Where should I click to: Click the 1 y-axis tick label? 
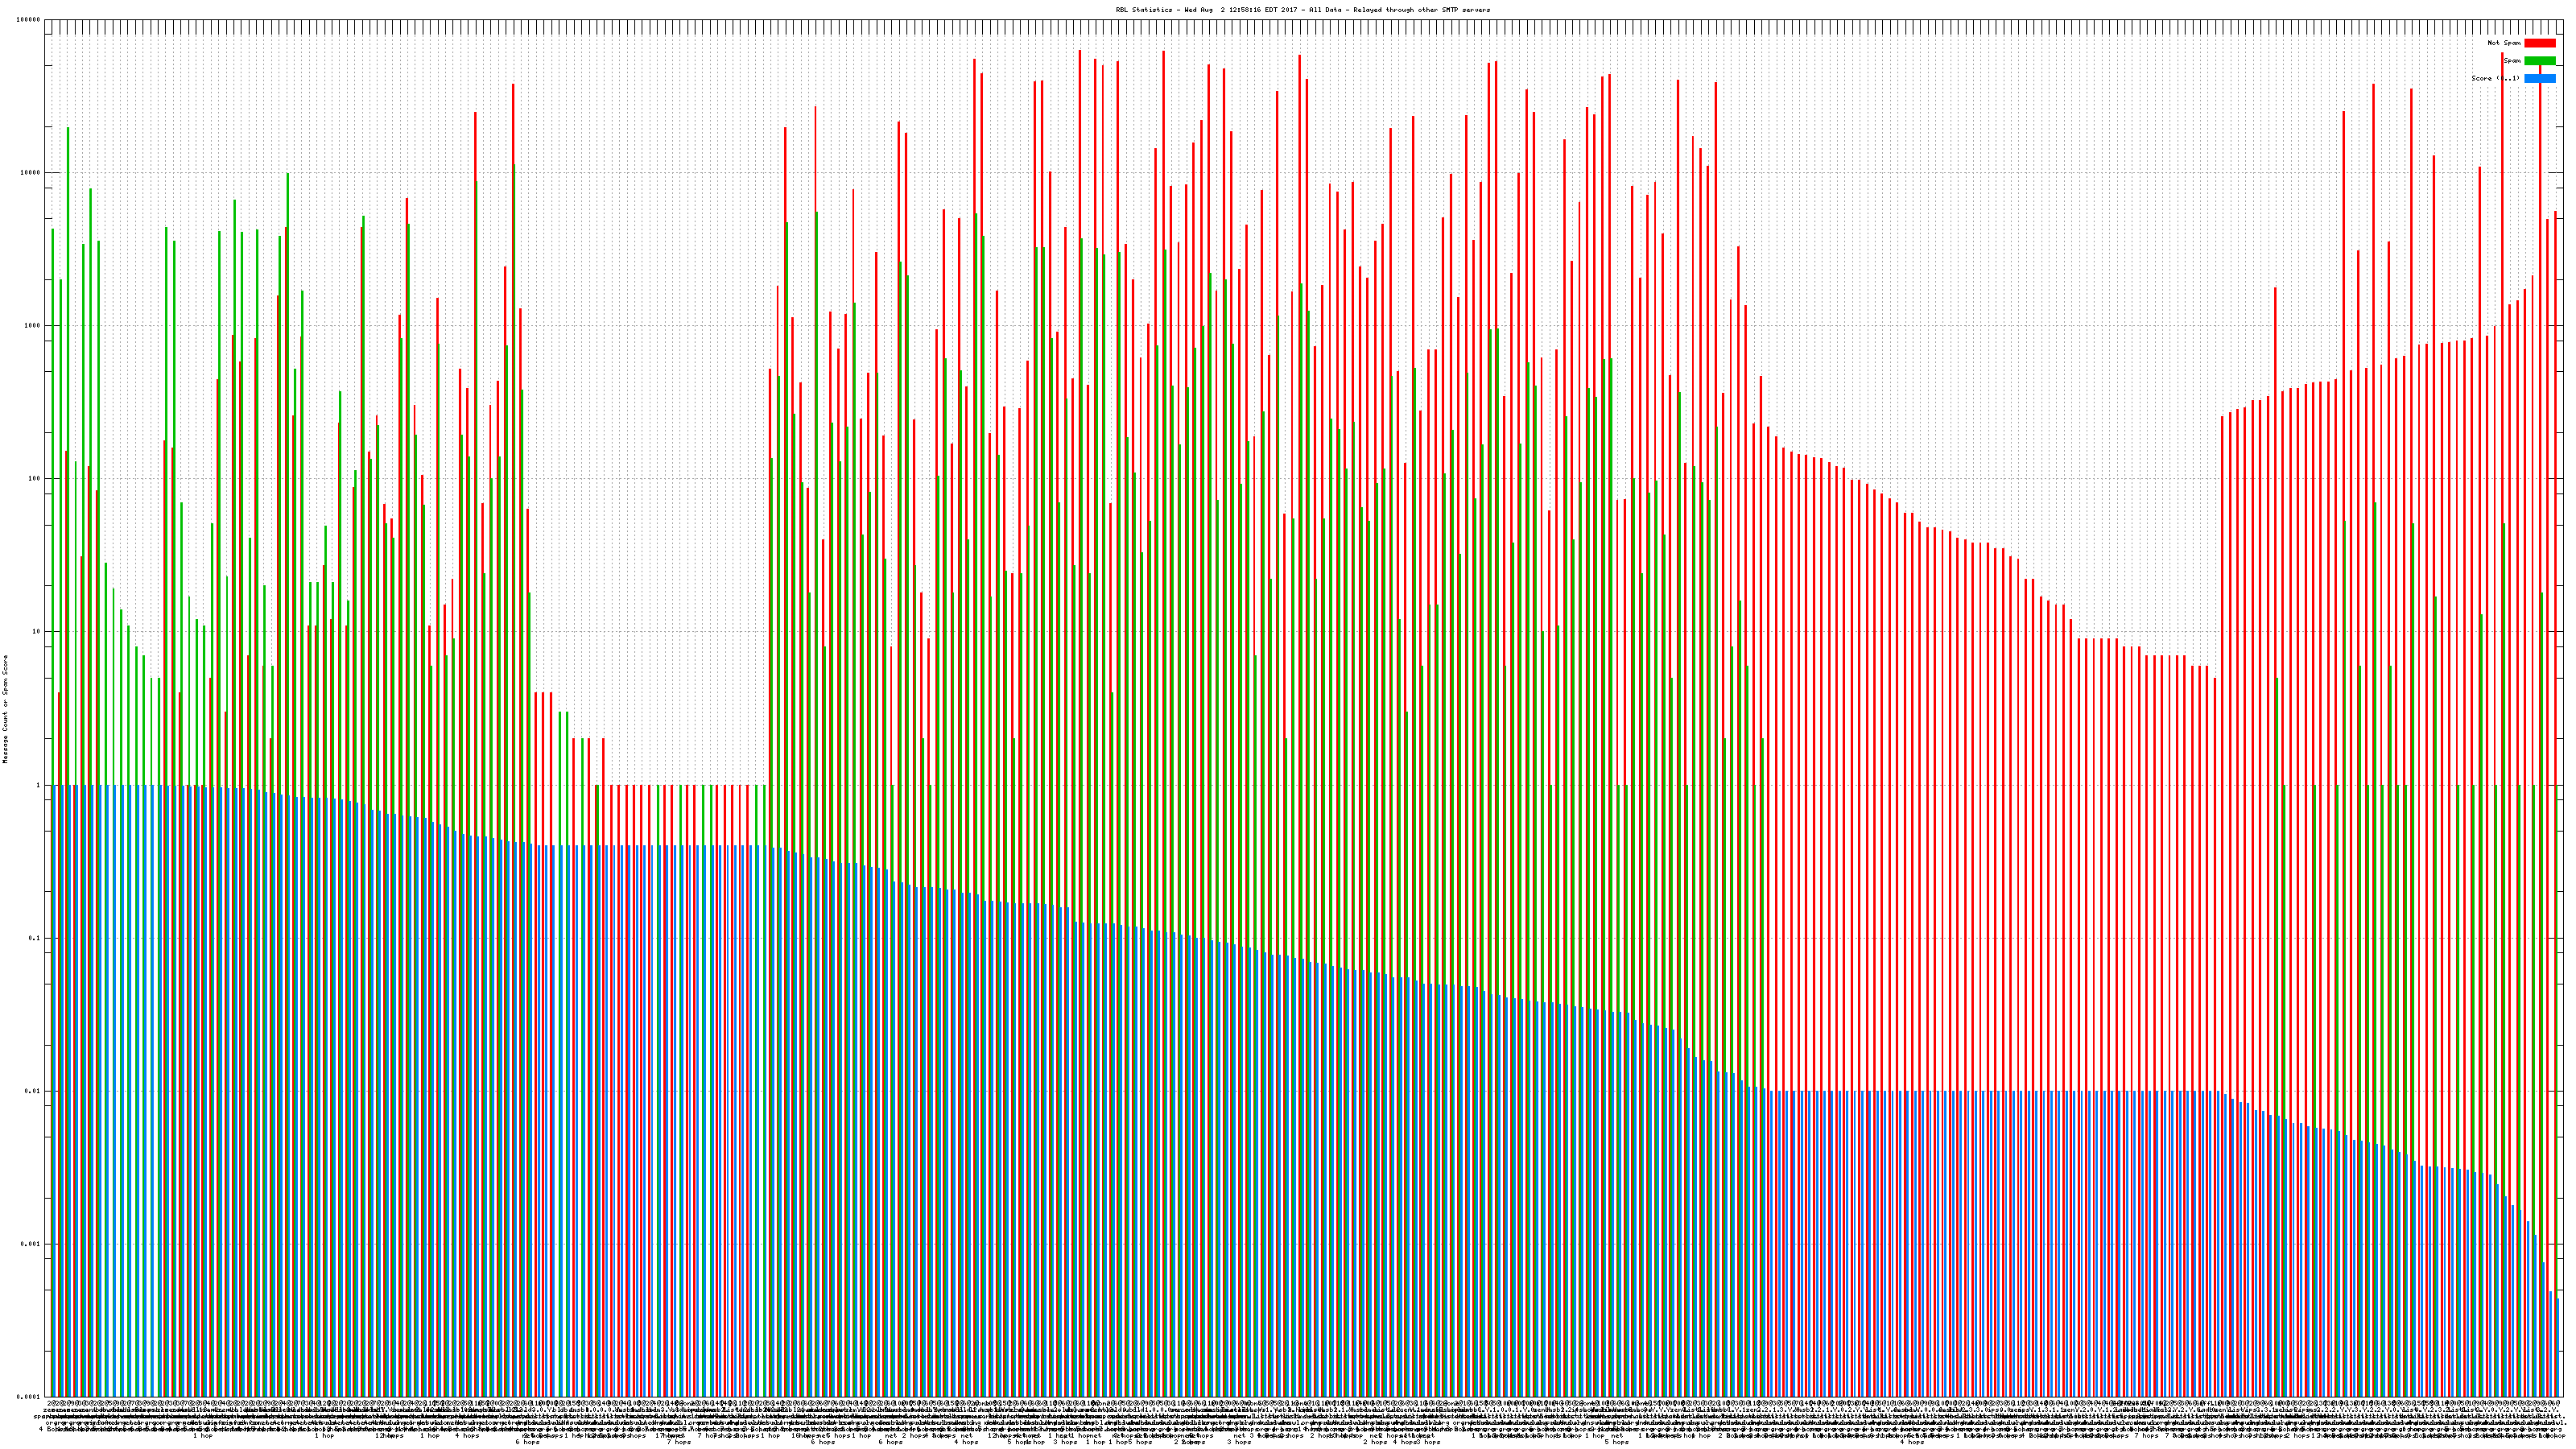(39, 785)
